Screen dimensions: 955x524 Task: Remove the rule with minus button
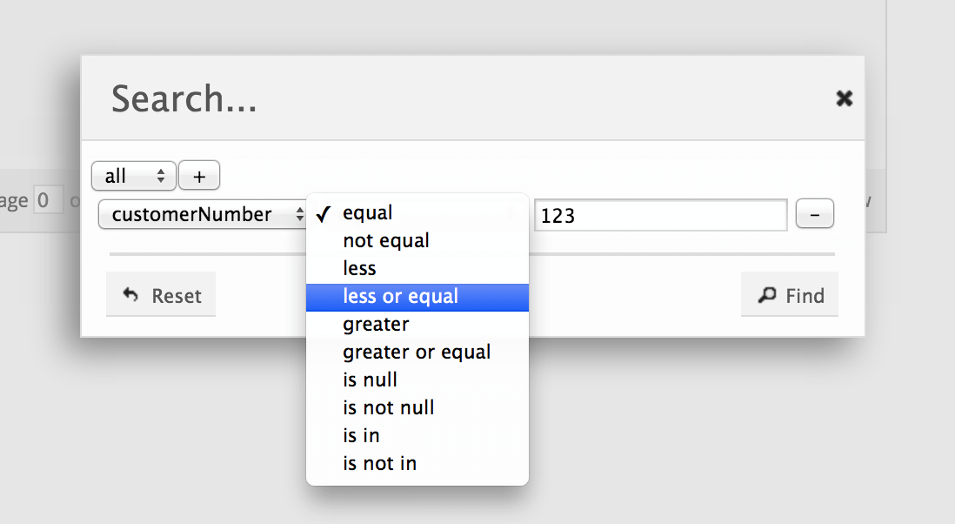tap(815, 214)
